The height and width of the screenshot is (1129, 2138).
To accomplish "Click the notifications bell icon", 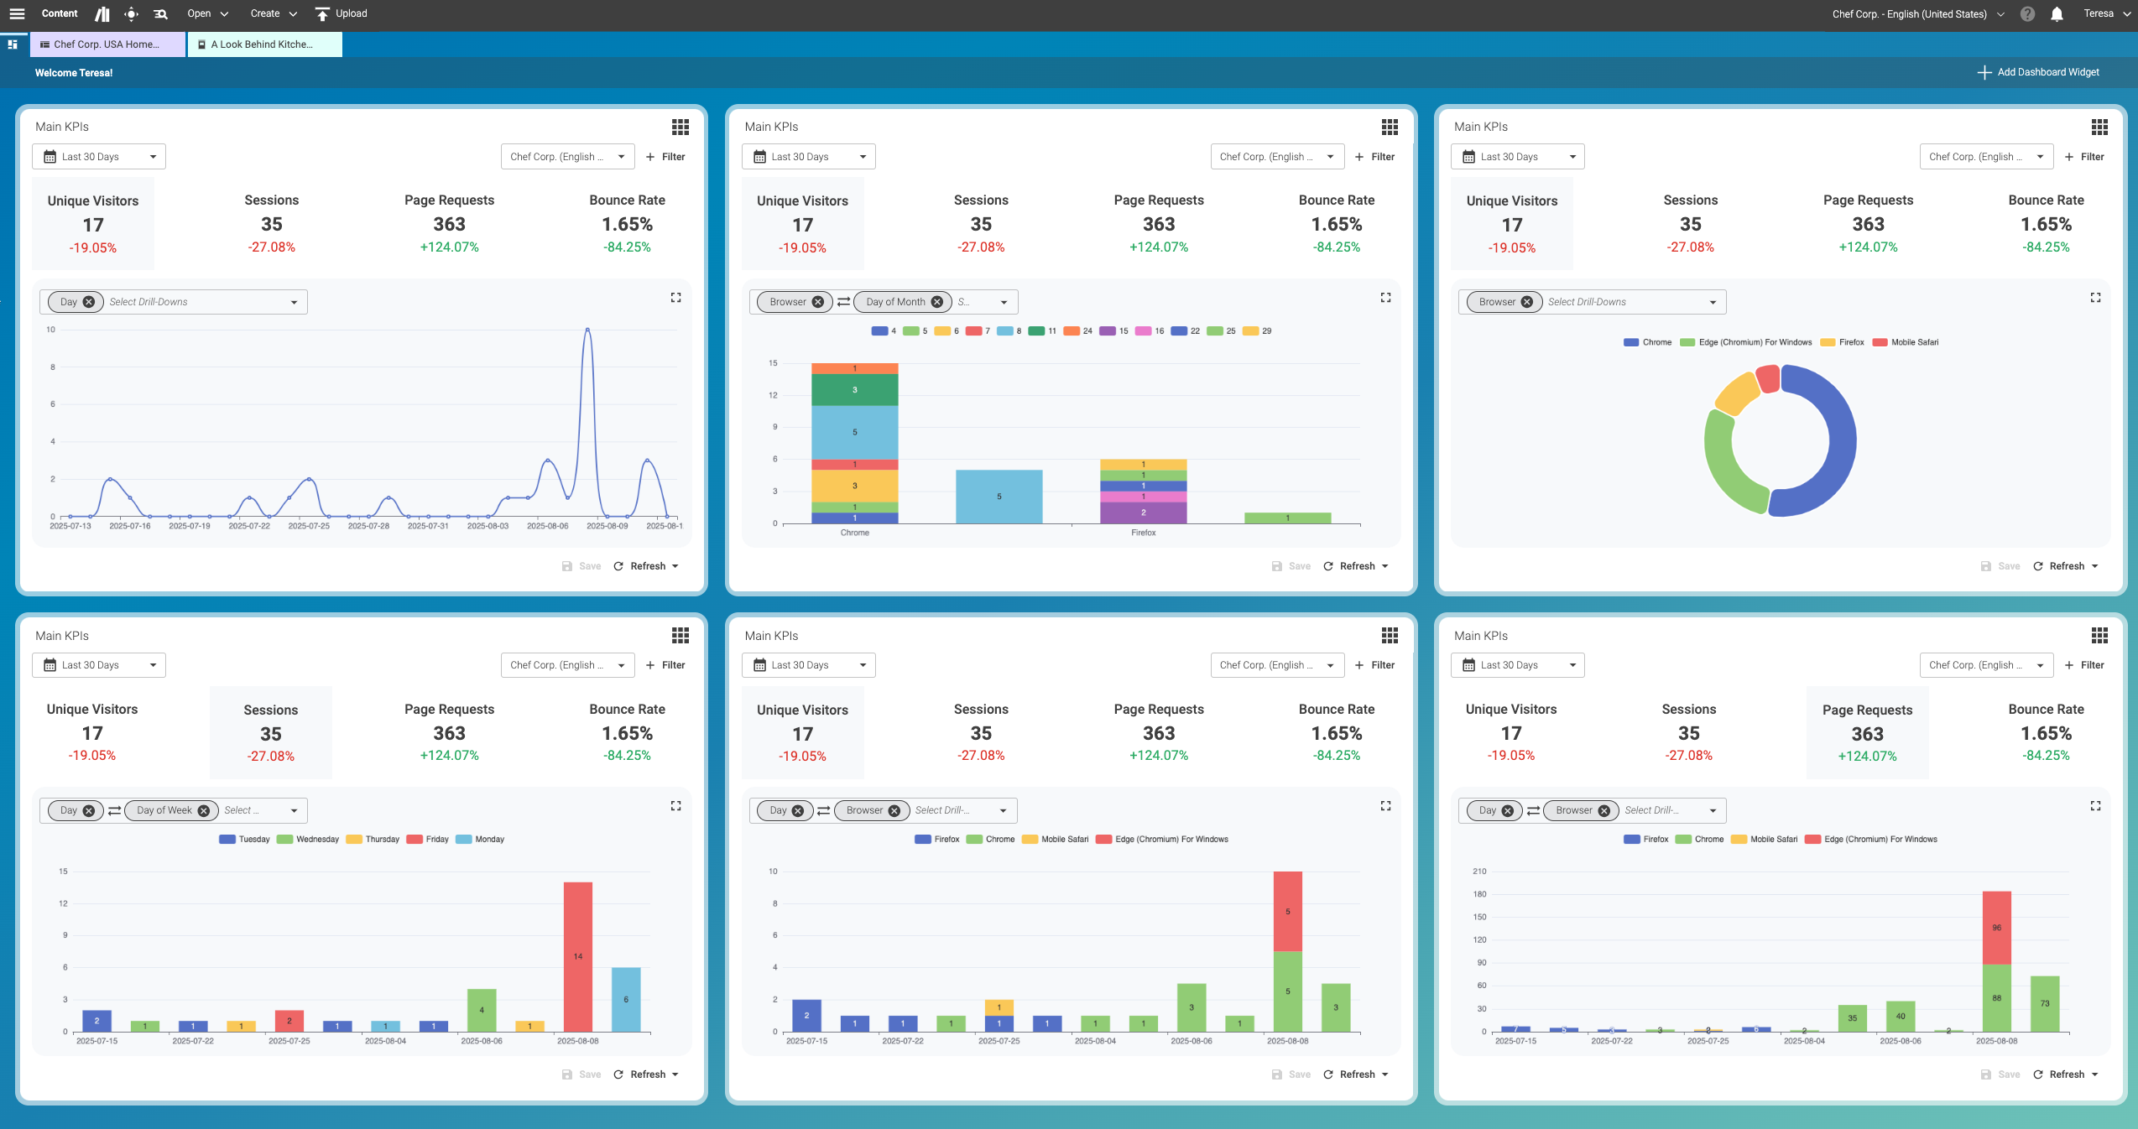I will pos(2057,13).
